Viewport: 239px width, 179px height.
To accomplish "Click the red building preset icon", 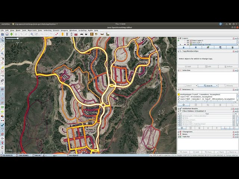I will tap(76, 34).
